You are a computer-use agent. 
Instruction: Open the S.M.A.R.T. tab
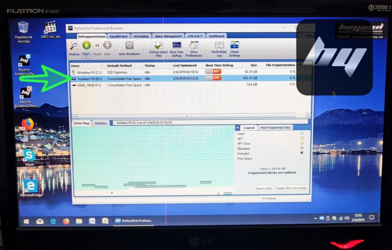(x=195, y=36)
